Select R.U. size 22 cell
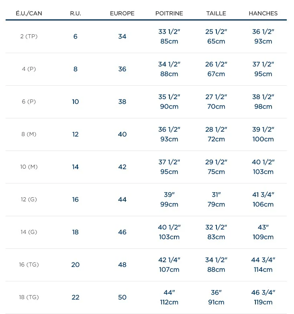 coord(76,297)
